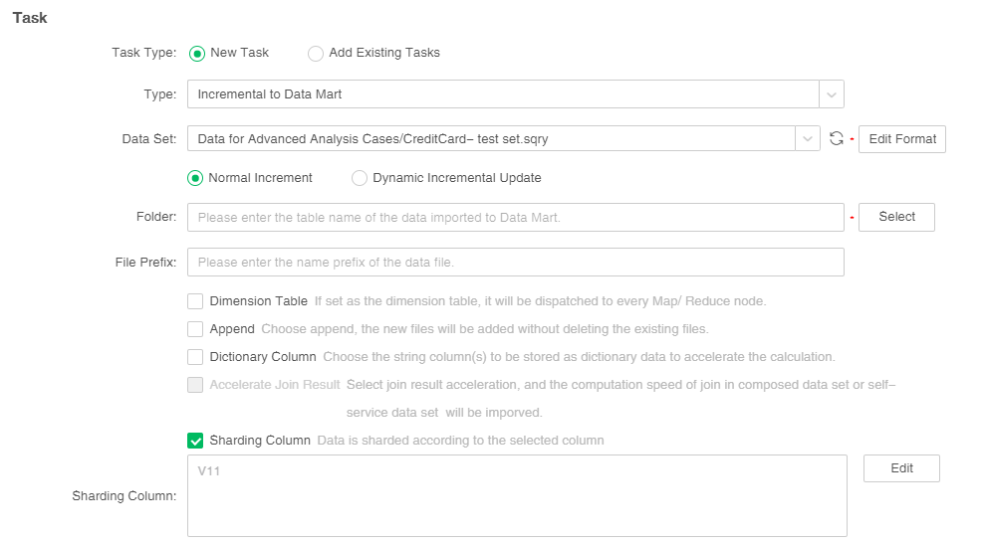984x544 pixels.
Task: Click the disabled Accelerate Join Result checkbox
Action: (195, 385)
